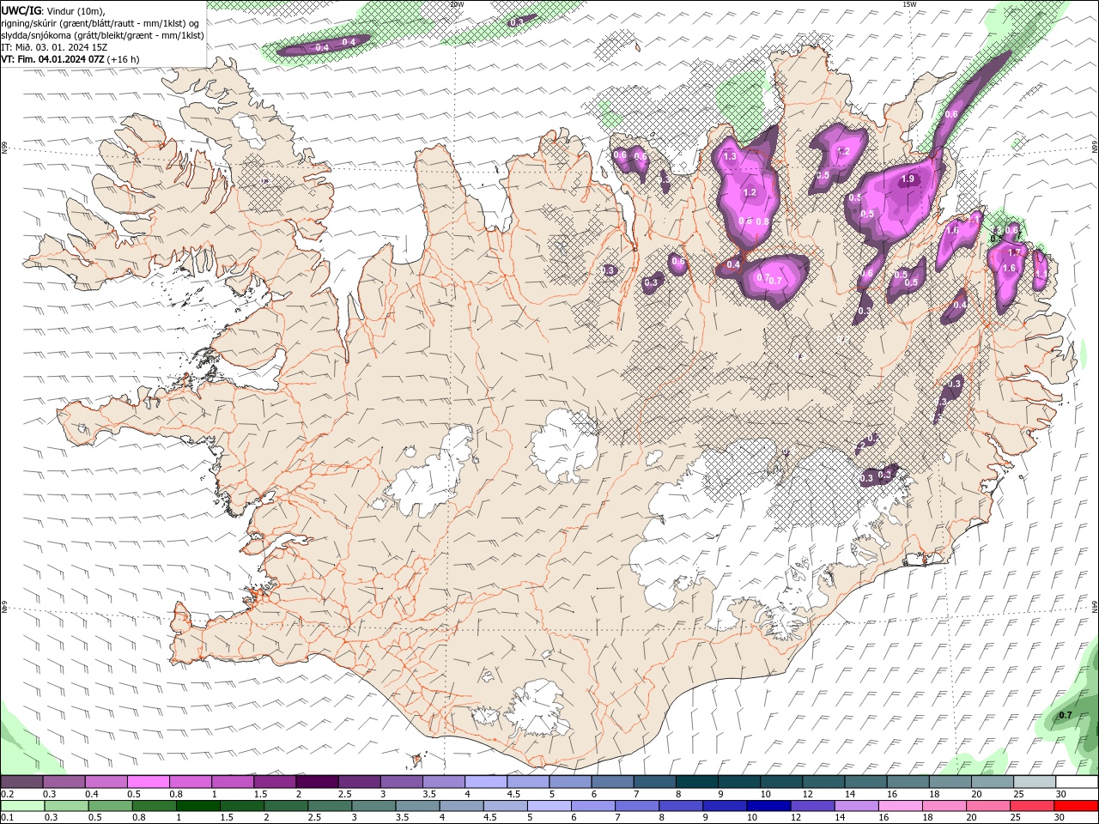Click the 0.1 label under the bottom legend row
Viewport: 1099px width, 824px height.
tap(7, 817)
